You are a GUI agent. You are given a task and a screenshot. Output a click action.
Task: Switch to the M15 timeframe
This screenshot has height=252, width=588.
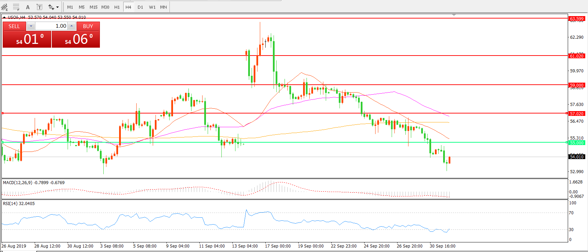[93, 7]
